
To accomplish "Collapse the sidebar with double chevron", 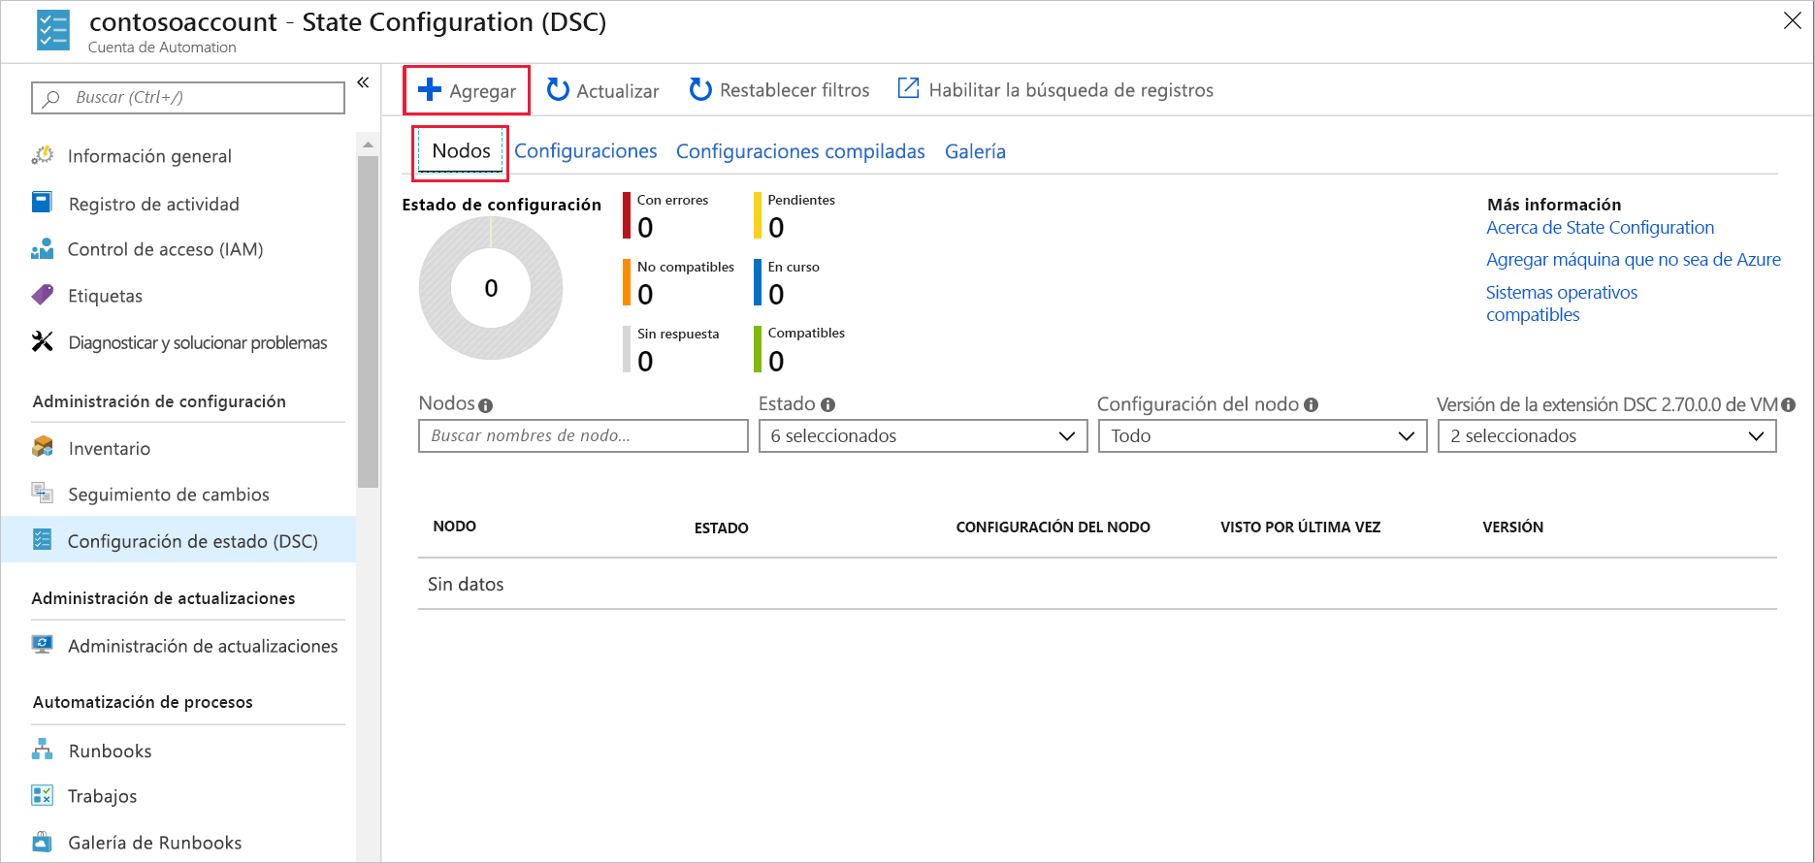I will click(x=363, y=82).
